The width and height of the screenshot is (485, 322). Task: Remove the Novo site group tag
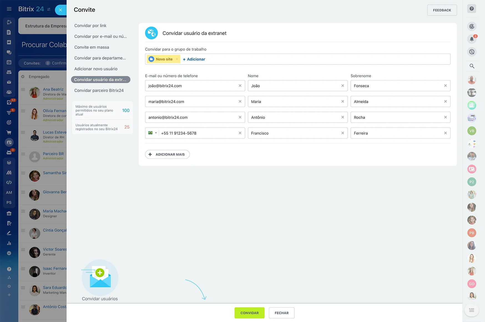point(177,59)
